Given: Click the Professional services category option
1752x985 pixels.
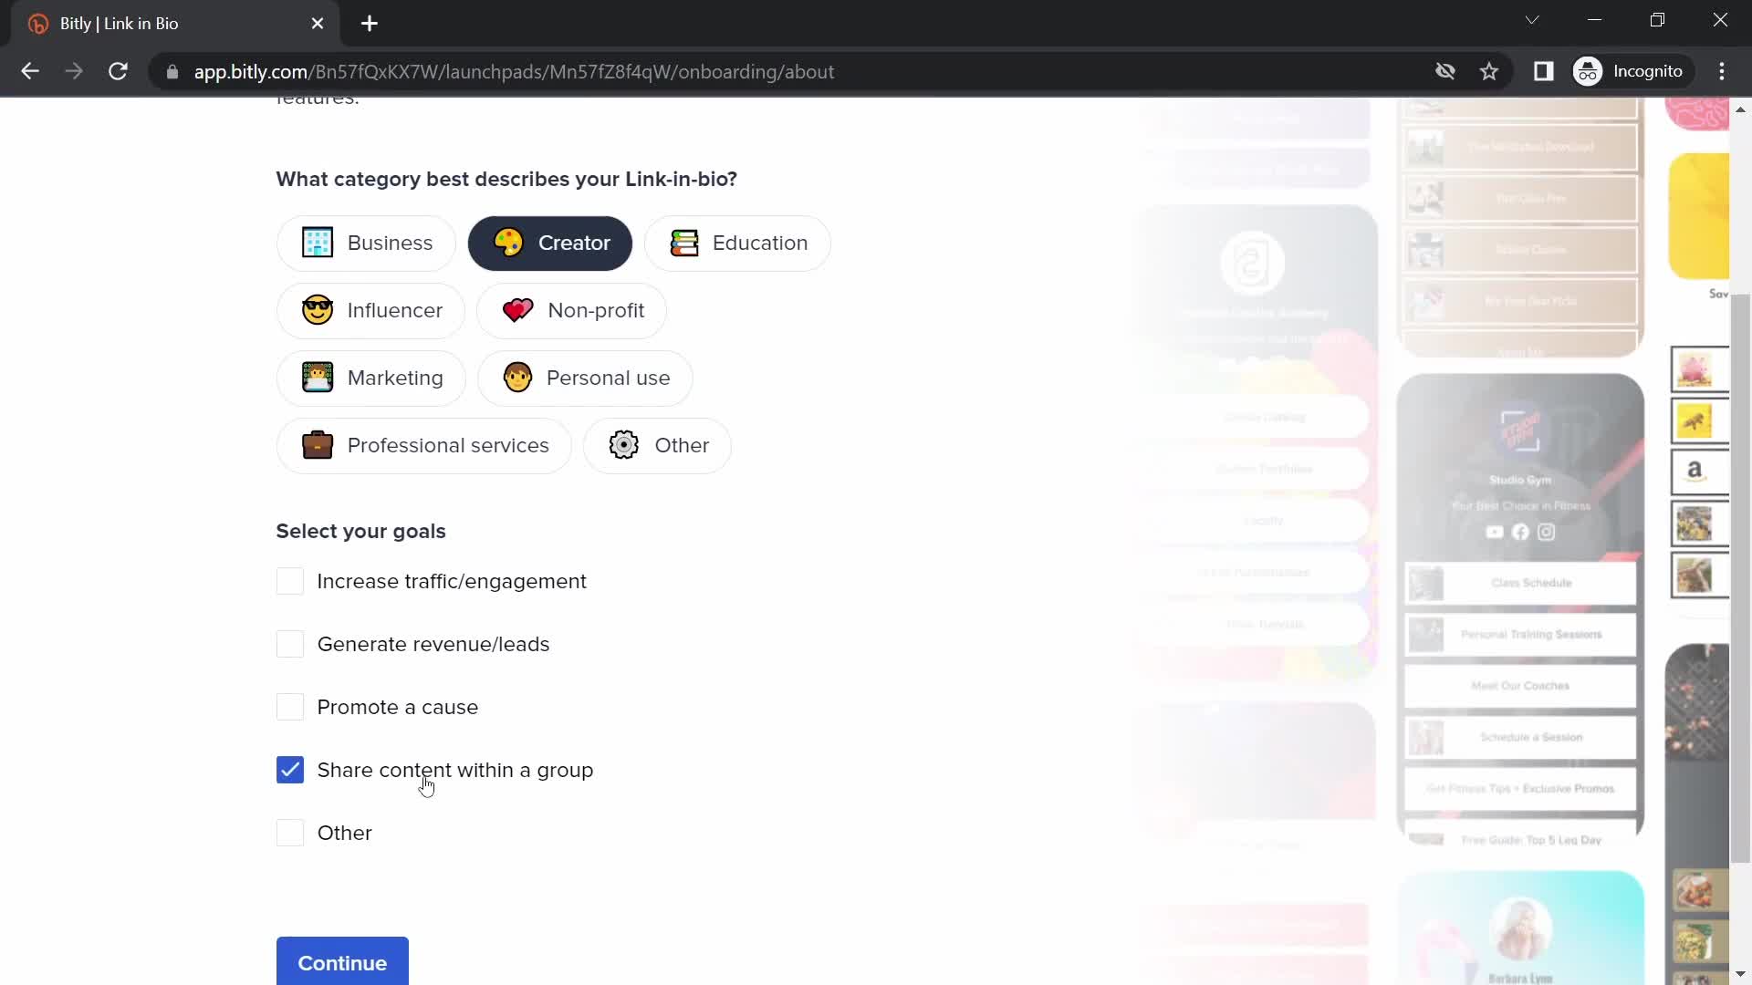Looking at the screenshot, I should coord(424,445).
